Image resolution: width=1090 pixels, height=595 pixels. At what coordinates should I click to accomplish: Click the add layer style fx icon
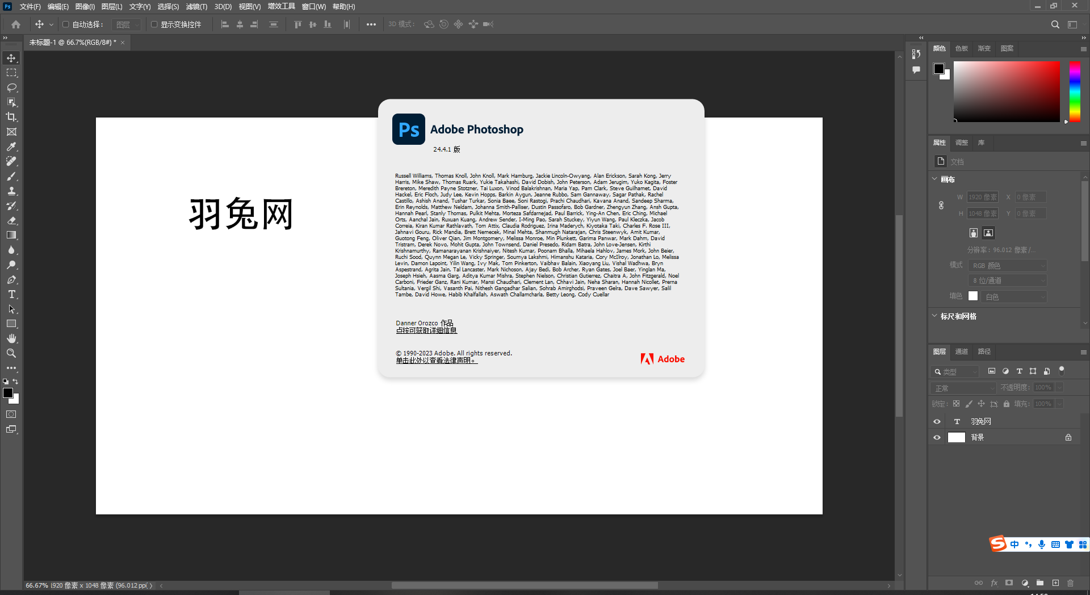[994, 583]
